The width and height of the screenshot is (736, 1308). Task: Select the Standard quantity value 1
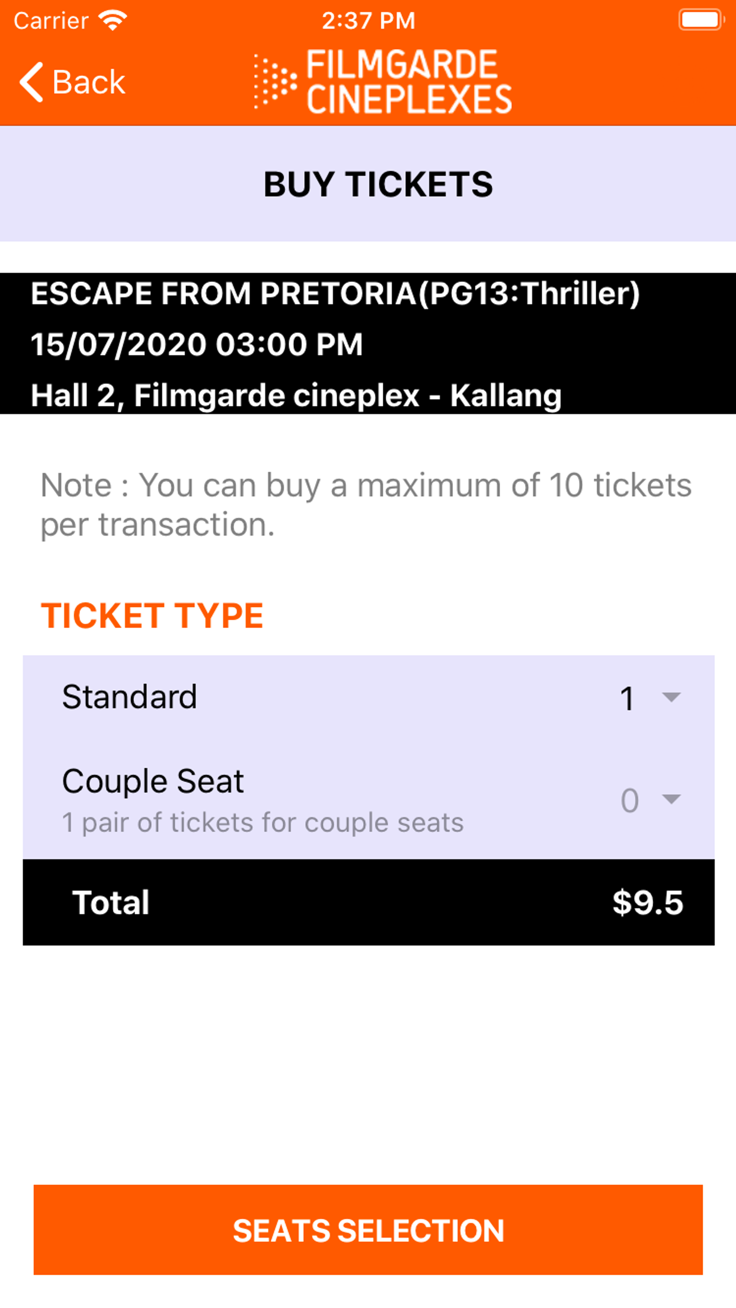pyautogui.click(x=627, y=698)
